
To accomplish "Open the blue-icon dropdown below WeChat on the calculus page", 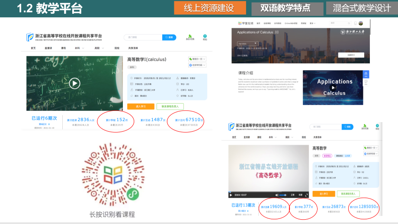I will [x=197, y=65].
